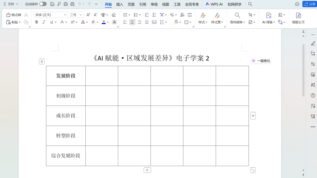This screenshot has height=178, width=317.
Task: Increase font size with the A+ icon
Action: pyautogui.click(x=88, y=15)
